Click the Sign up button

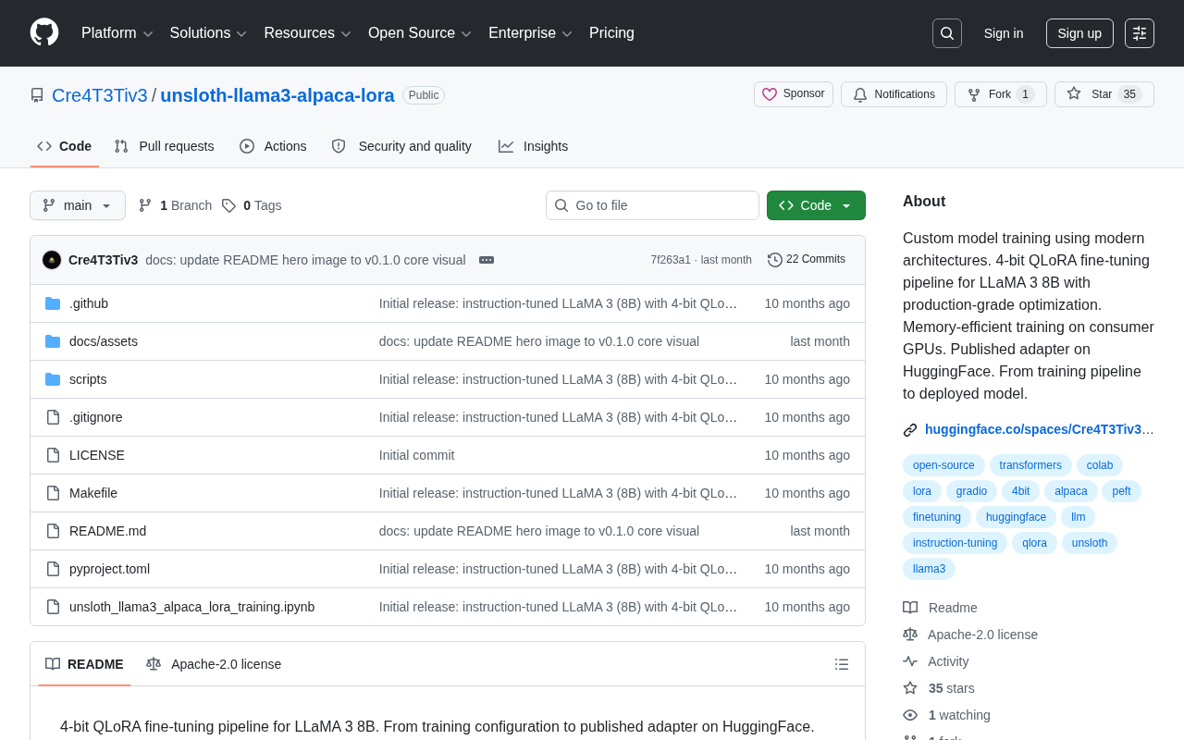[x=1079, y=33]
